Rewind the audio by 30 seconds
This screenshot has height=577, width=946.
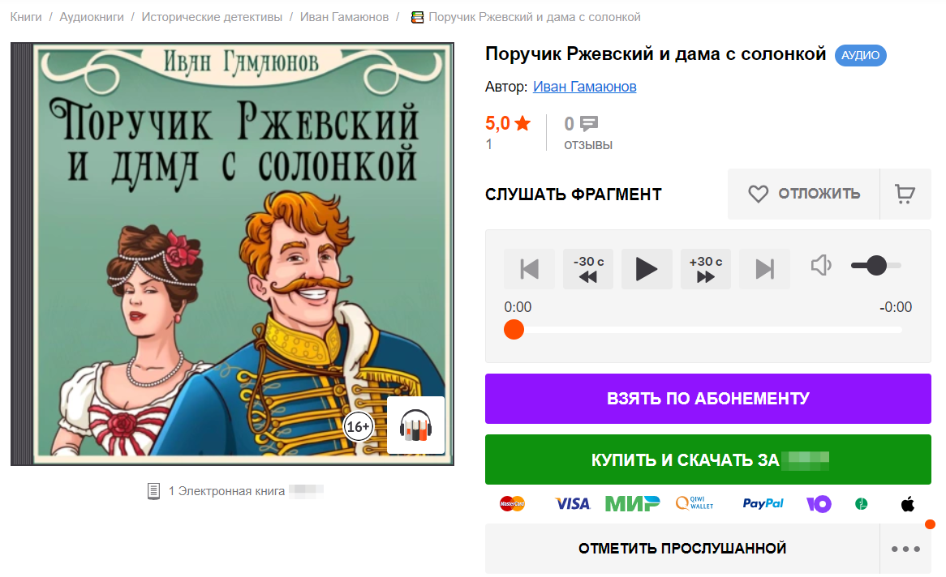(x=588, y=269)
